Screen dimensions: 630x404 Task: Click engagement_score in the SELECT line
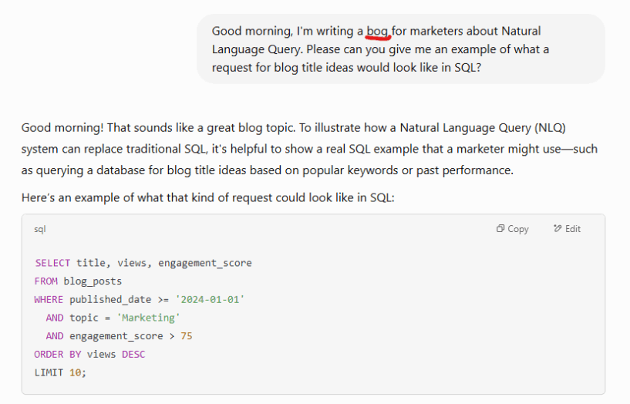[x=204, y=263]
